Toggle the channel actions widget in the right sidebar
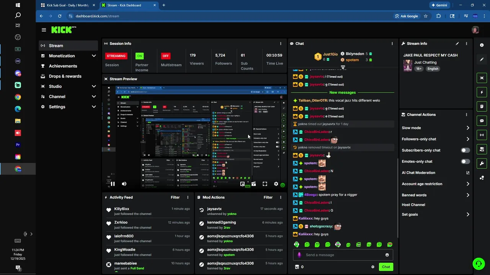Image resolution: width=490 pixels, height=275 pixels. click(482, 149)
